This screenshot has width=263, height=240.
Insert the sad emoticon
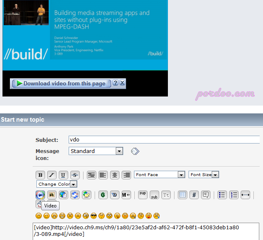coord(78,216)
